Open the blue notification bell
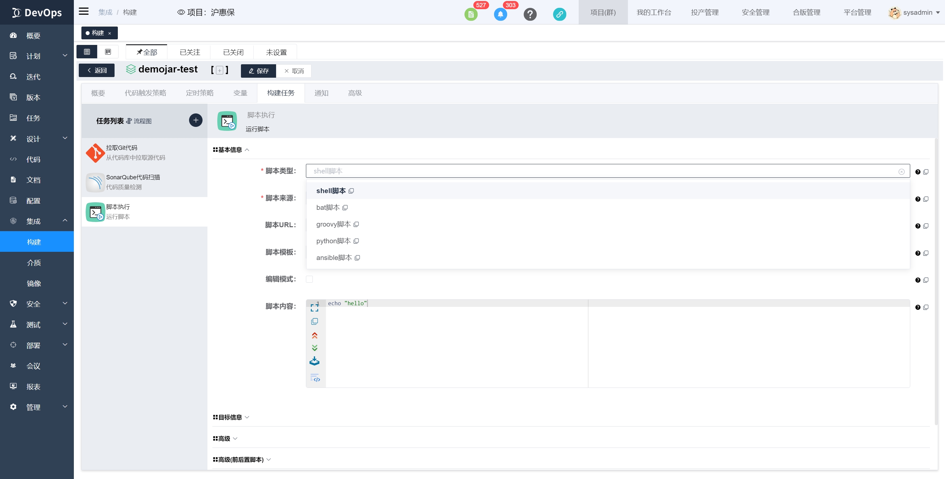 click(x=500, y=14)
